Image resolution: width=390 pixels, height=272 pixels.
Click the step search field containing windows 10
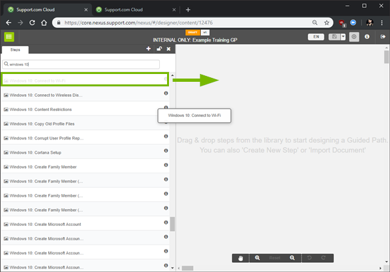(81, 64)
